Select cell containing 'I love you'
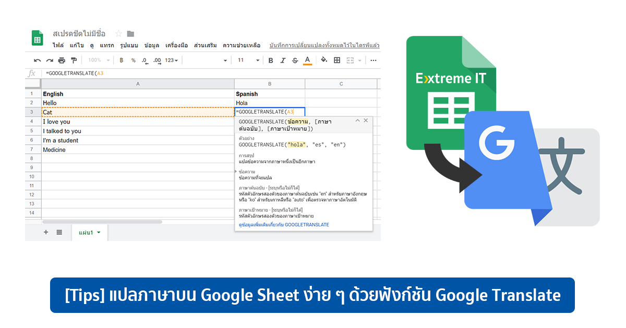 tap(138, 121)
